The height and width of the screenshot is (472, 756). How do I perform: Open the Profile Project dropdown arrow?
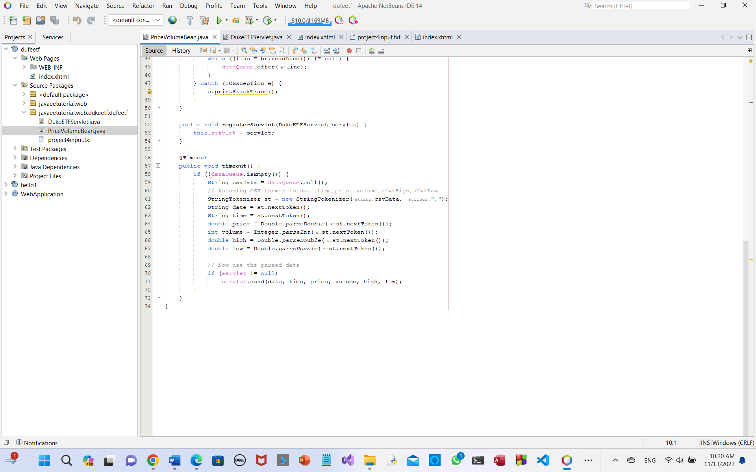(x=275, y=20)
